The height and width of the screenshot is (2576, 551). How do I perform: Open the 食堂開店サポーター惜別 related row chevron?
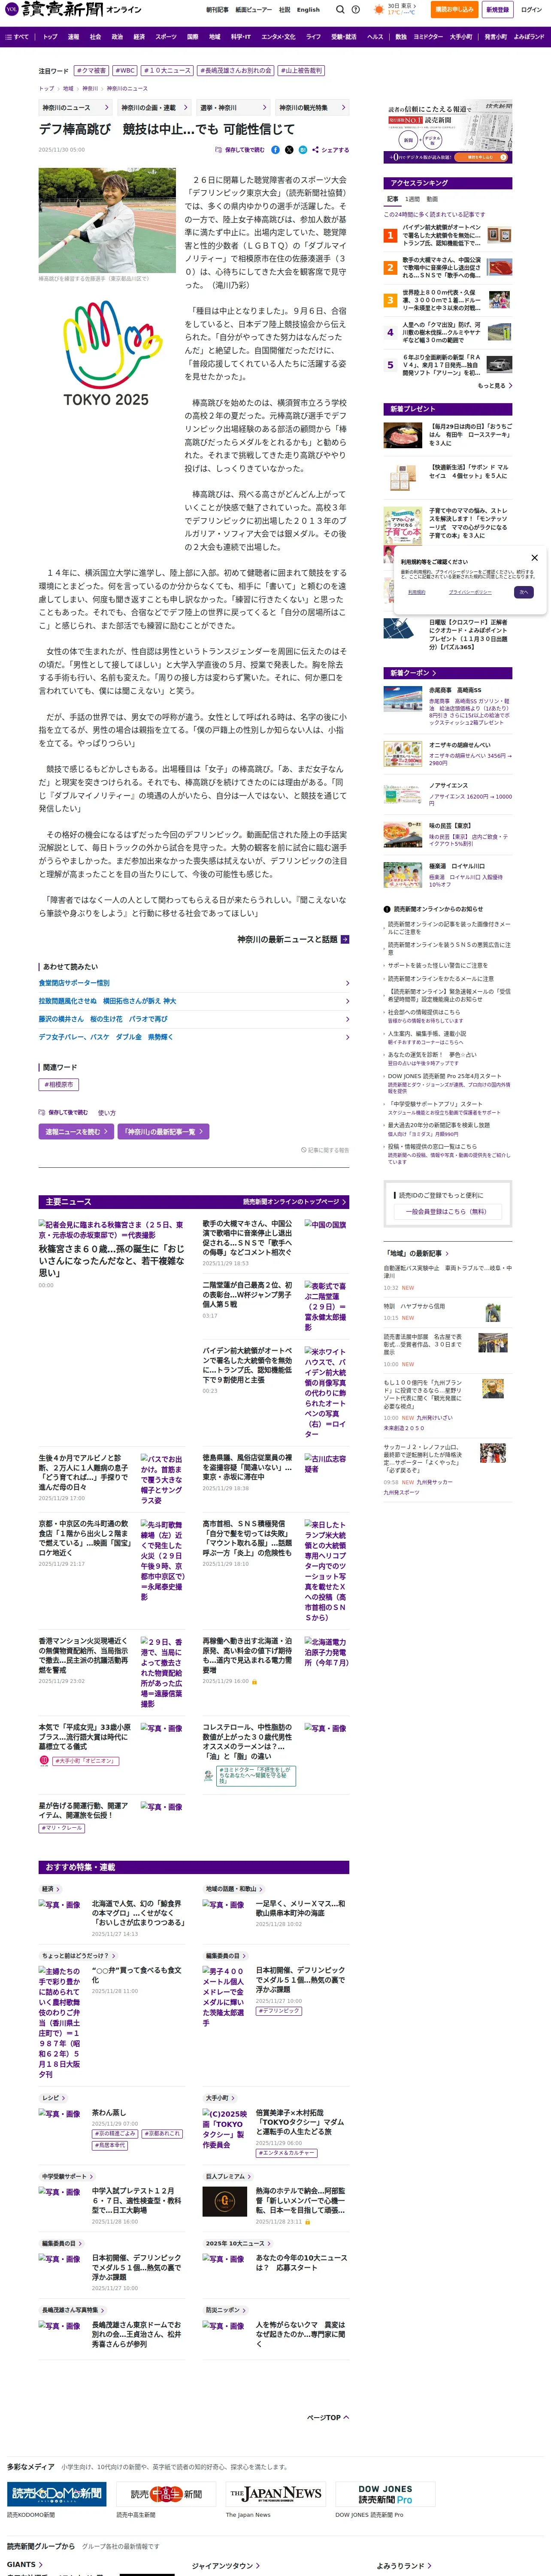347,984
